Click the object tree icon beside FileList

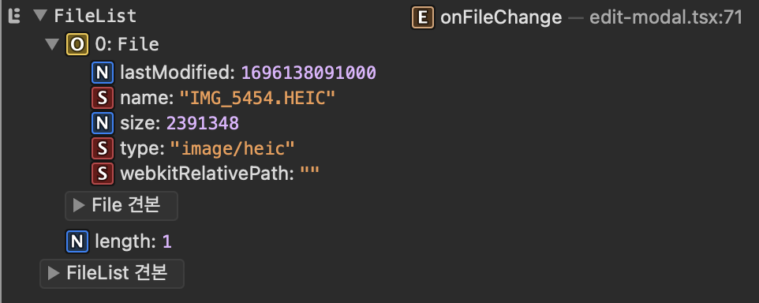tap(15, 17)
